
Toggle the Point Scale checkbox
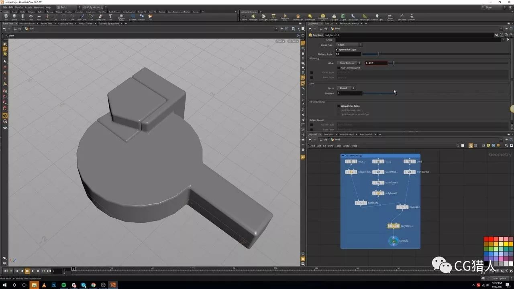(312, 77)
